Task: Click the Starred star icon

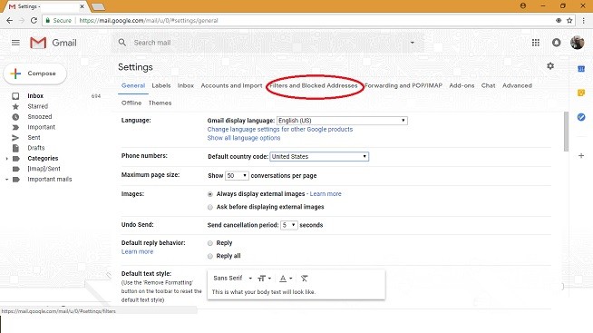Action: click(15, 106)
